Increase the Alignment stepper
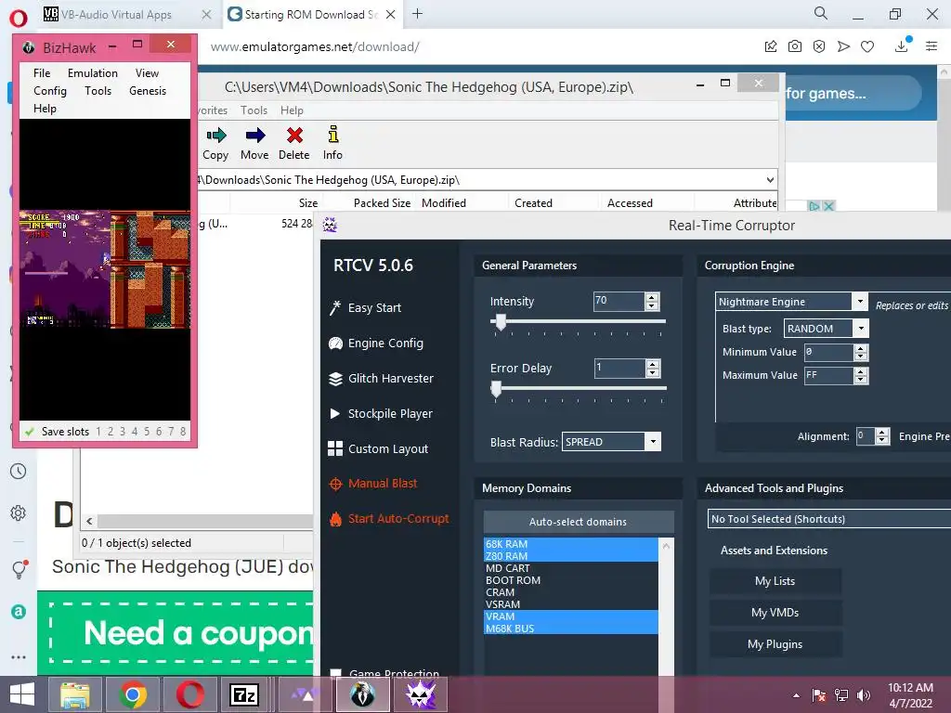 pos(882,433)
